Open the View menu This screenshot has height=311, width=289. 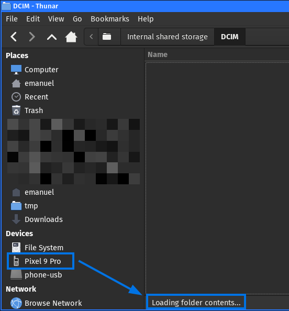(56, 19)
